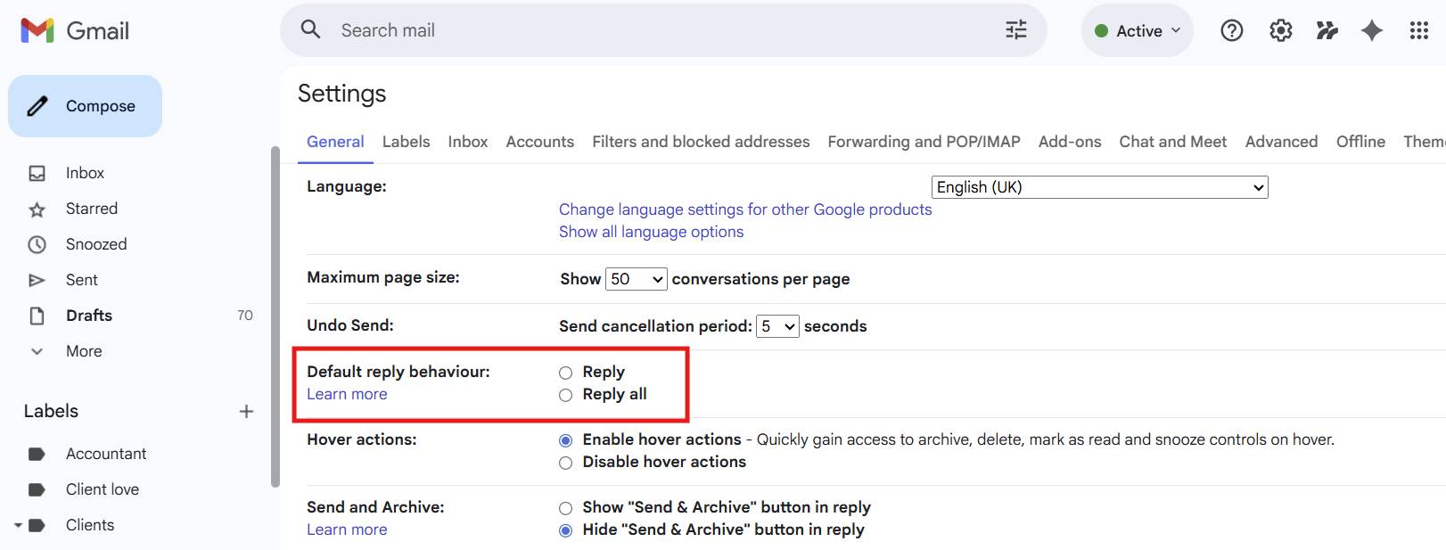Switch to the General tab

pos(335,142)
